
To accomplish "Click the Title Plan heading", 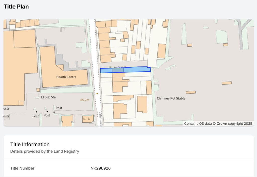I will point(16,7).
